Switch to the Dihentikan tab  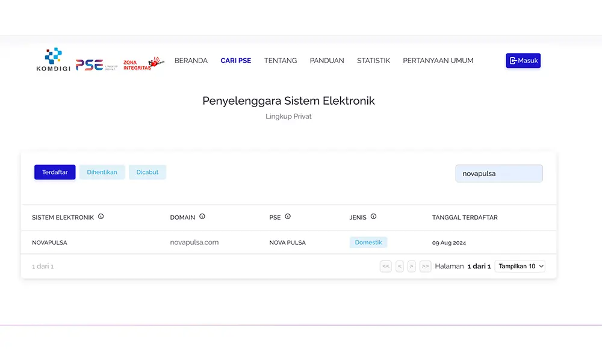[102, 172]
